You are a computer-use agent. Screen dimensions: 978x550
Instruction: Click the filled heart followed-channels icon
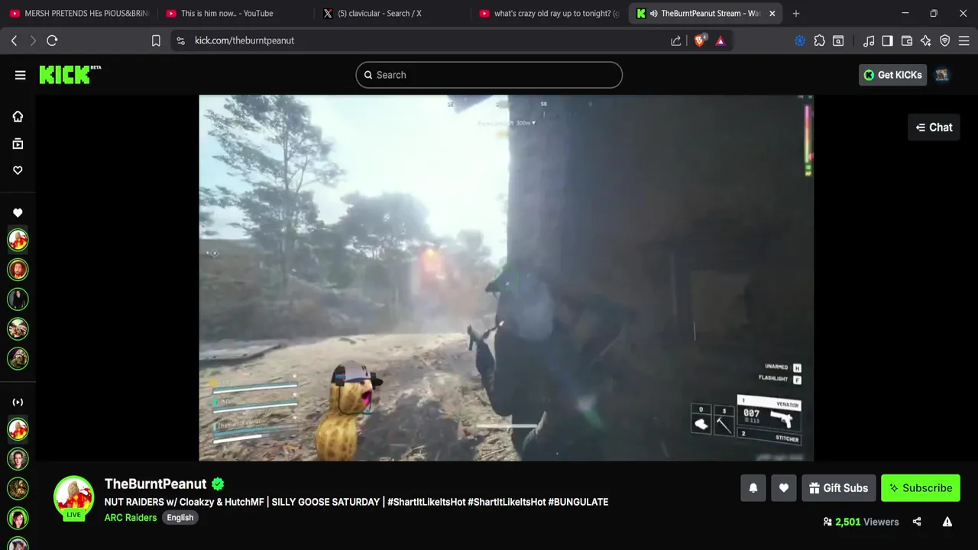(18, 213)
